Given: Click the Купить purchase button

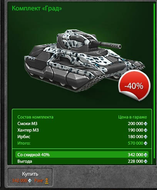Looking at the screenshot, I should pyautogui.click(x=30, y=177).
